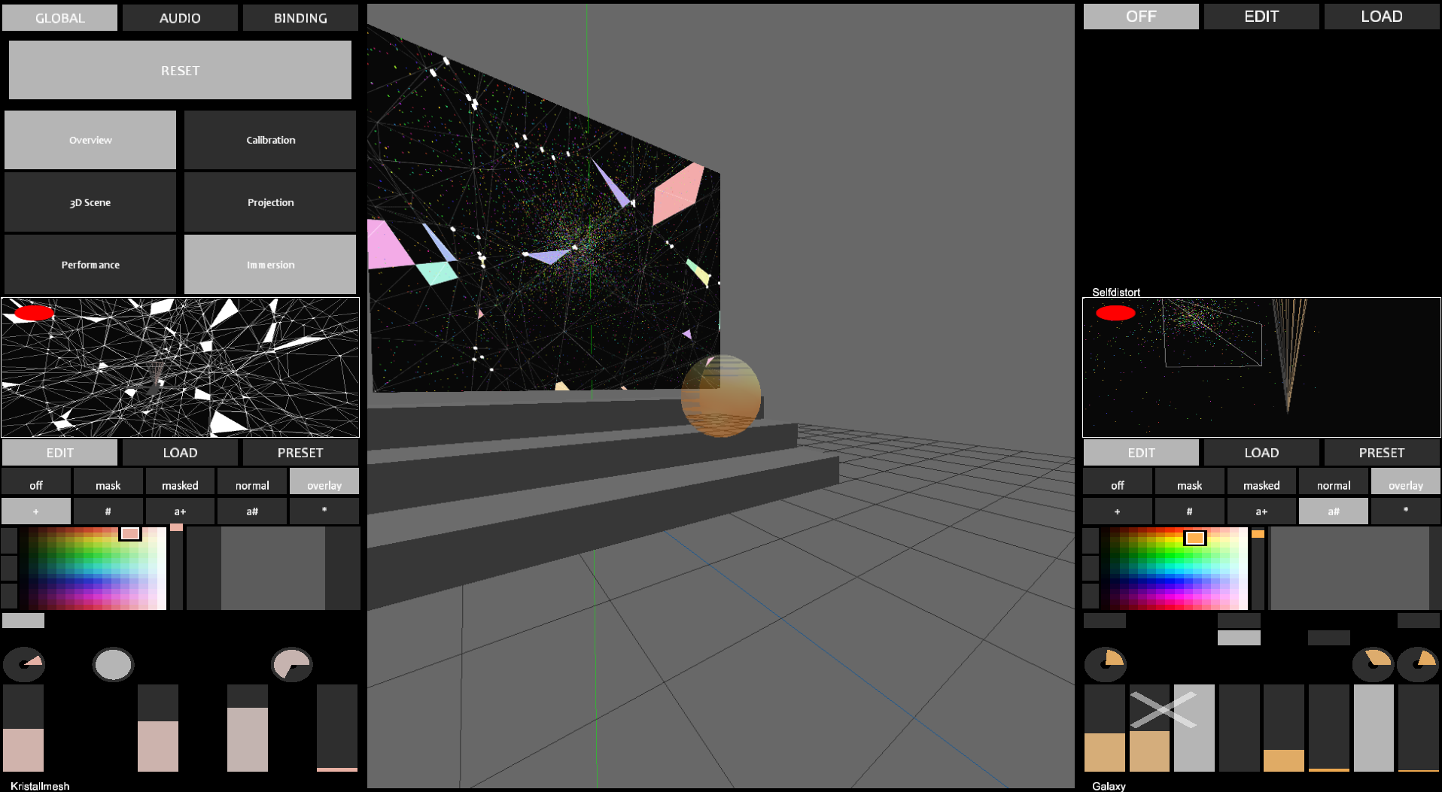Viewport: 1442px width, 792px height.
Task: Click the leftmost rotary knob in Kristallmesh panel
Action: tap(24, 665)
